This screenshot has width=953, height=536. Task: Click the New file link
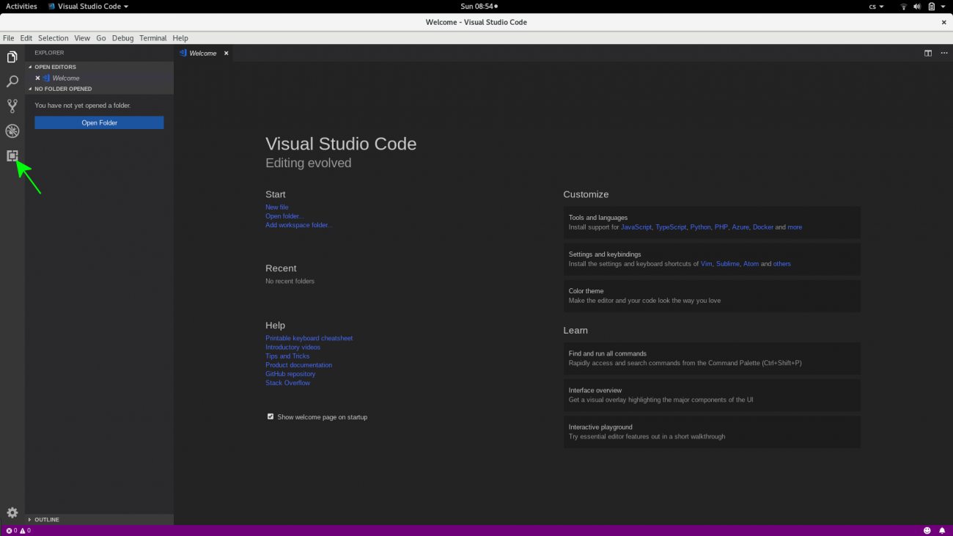277,208
